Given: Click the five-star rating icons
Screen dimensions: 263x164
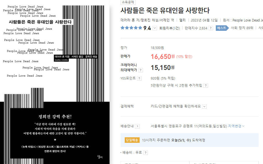Looking at the screenshot, I should click(x=131, y=28).
